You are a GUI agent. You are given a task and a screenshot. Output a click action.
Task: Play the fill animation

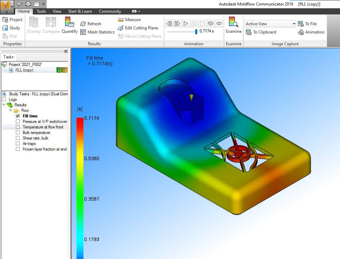[186, 23]
